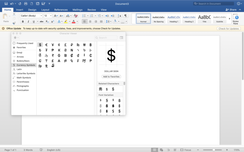Decrease font size with A down icon

[61, 16]
